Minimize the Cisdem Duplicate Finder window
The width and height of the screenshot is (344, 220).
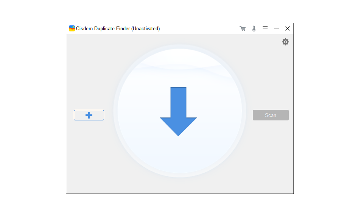point(276,28)
